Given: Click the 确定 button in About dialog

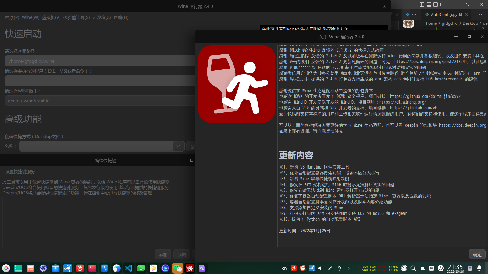Looking at the screenshot, I should (477, 254).
